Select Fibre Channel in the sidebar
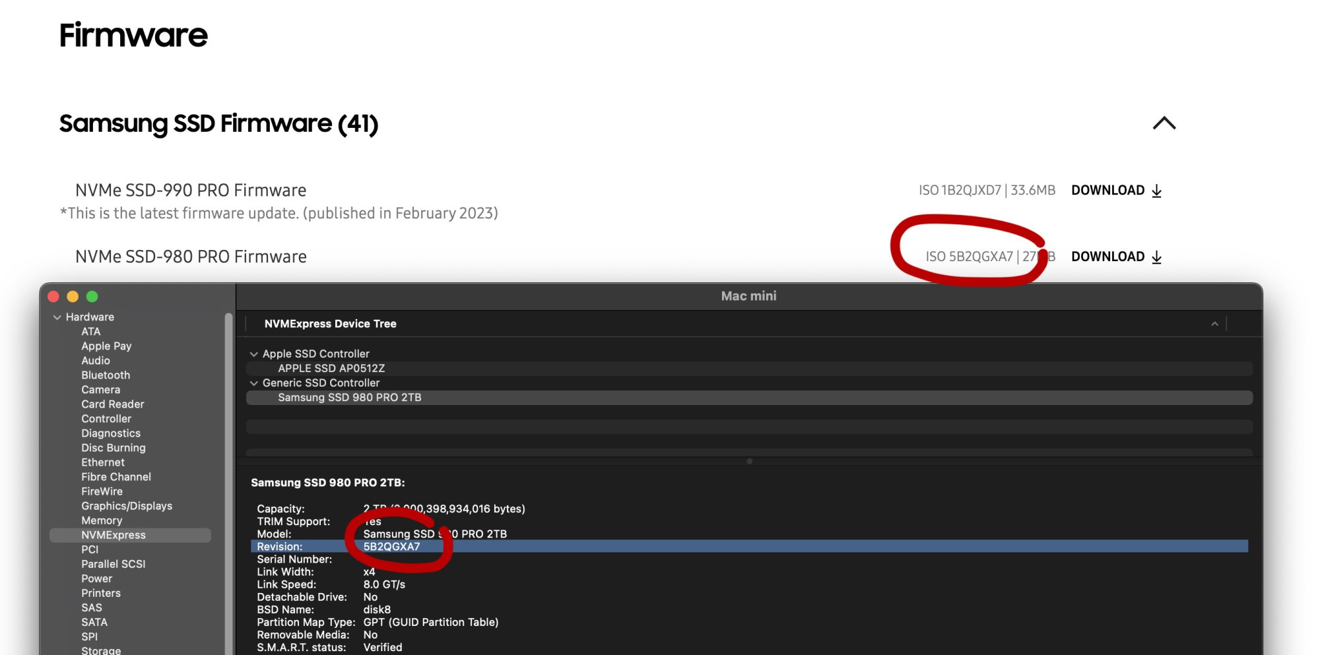The image size is (1320, 655). pyautogui.click(x=116, y=477)
